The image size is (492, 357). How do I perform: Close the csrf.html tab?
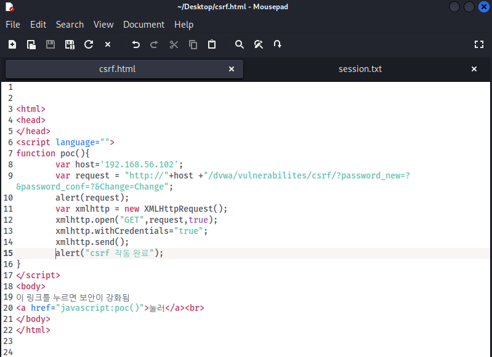coord(232,69)
